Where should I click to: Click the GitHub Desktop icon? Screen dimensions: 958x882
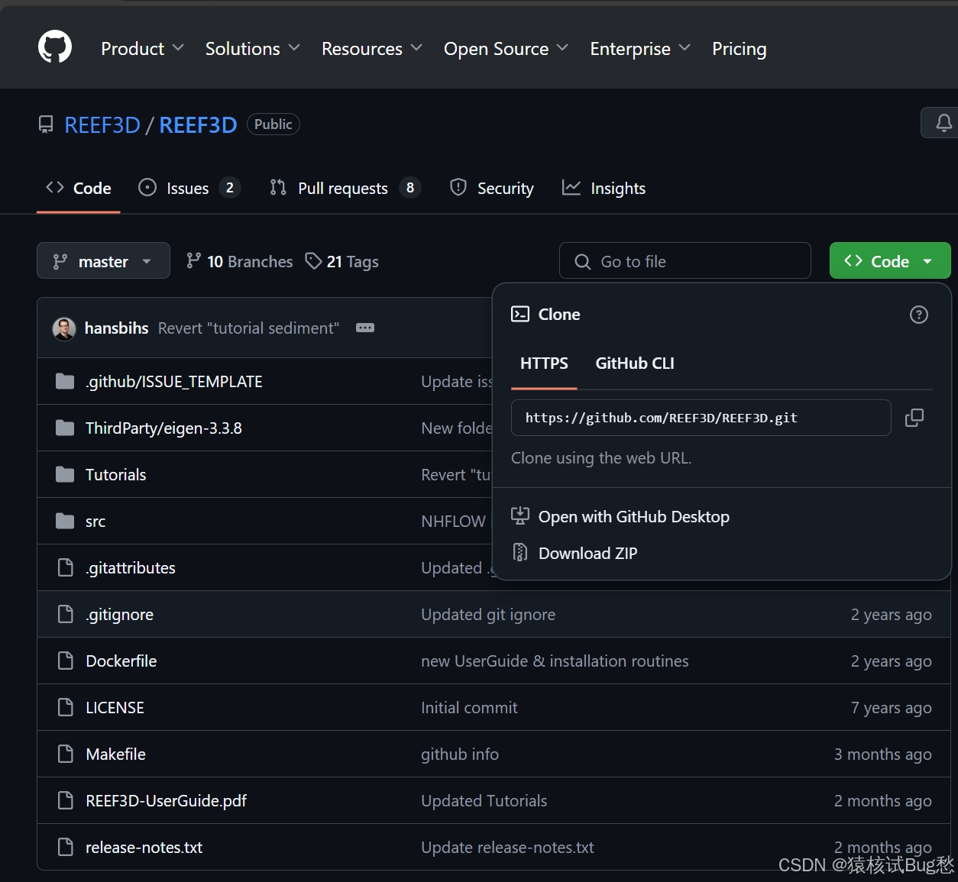(x=520, y=516)
